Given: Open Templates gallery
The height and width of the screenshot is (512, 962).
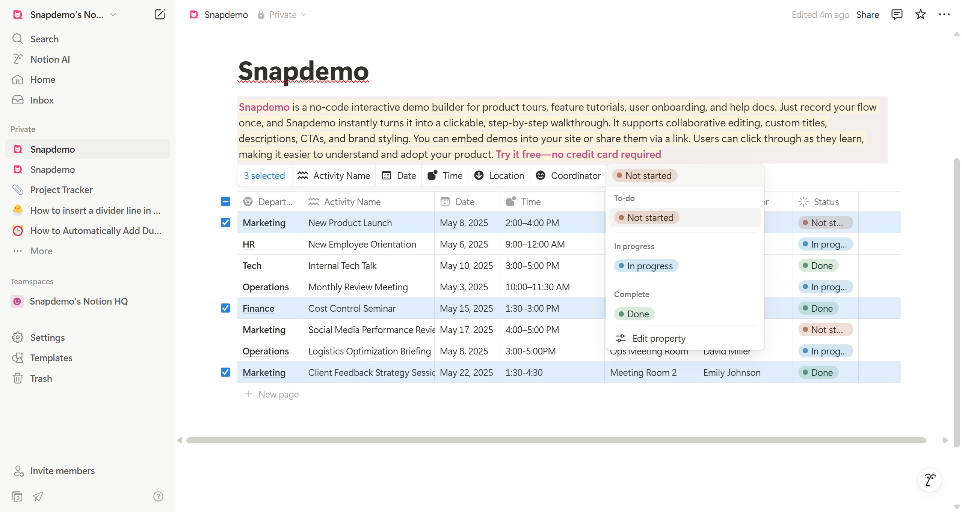Looking at the screenshot, I should click(x=88, y=358).
